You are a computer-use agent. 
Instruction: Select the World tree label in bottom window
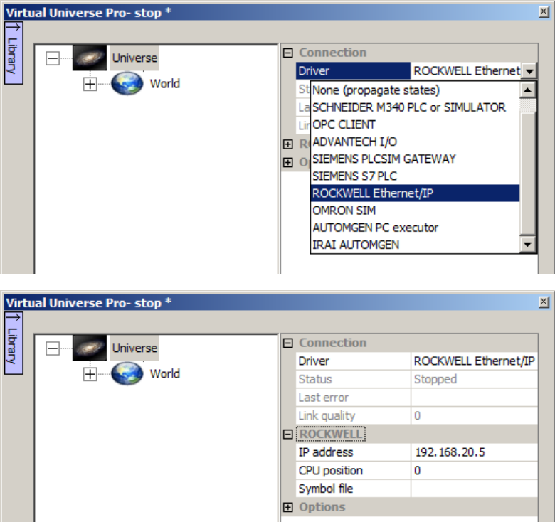tap(165, 374)
